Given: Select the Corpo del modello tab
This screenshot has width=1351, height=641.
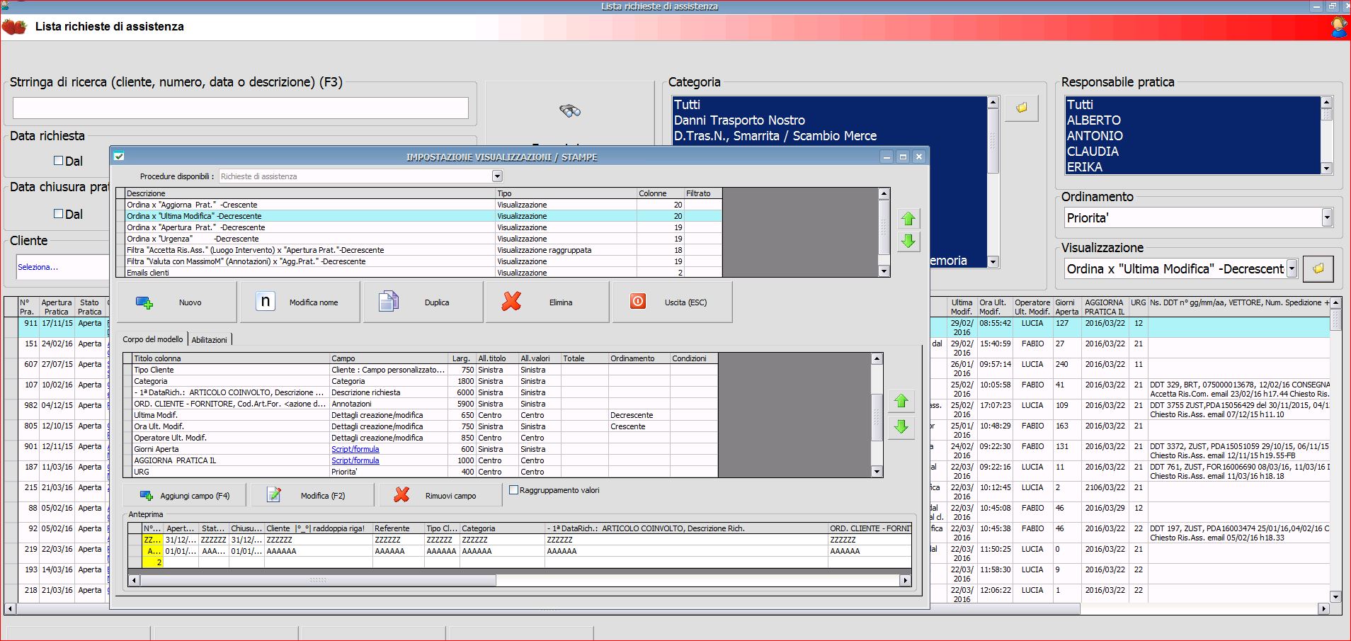Looking at the screenshot, I should coord(153,339).
